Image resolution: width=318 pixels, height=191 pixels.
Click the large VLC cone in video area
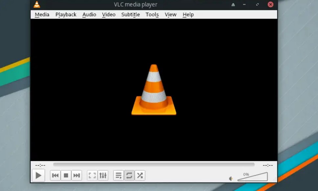pyautogui.click(x=154, y=90)
